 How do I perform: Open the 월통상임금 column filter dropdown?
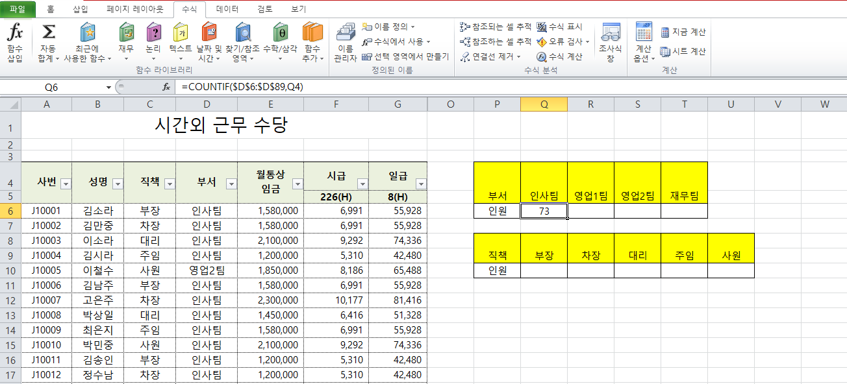297,184
